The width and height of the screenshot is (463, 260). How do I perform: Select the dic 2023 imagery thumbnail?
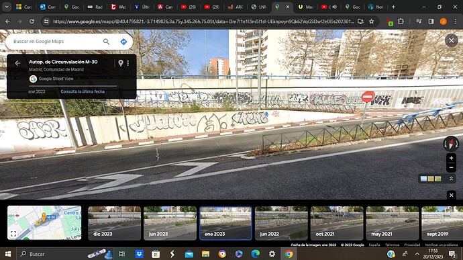[114, 223]
